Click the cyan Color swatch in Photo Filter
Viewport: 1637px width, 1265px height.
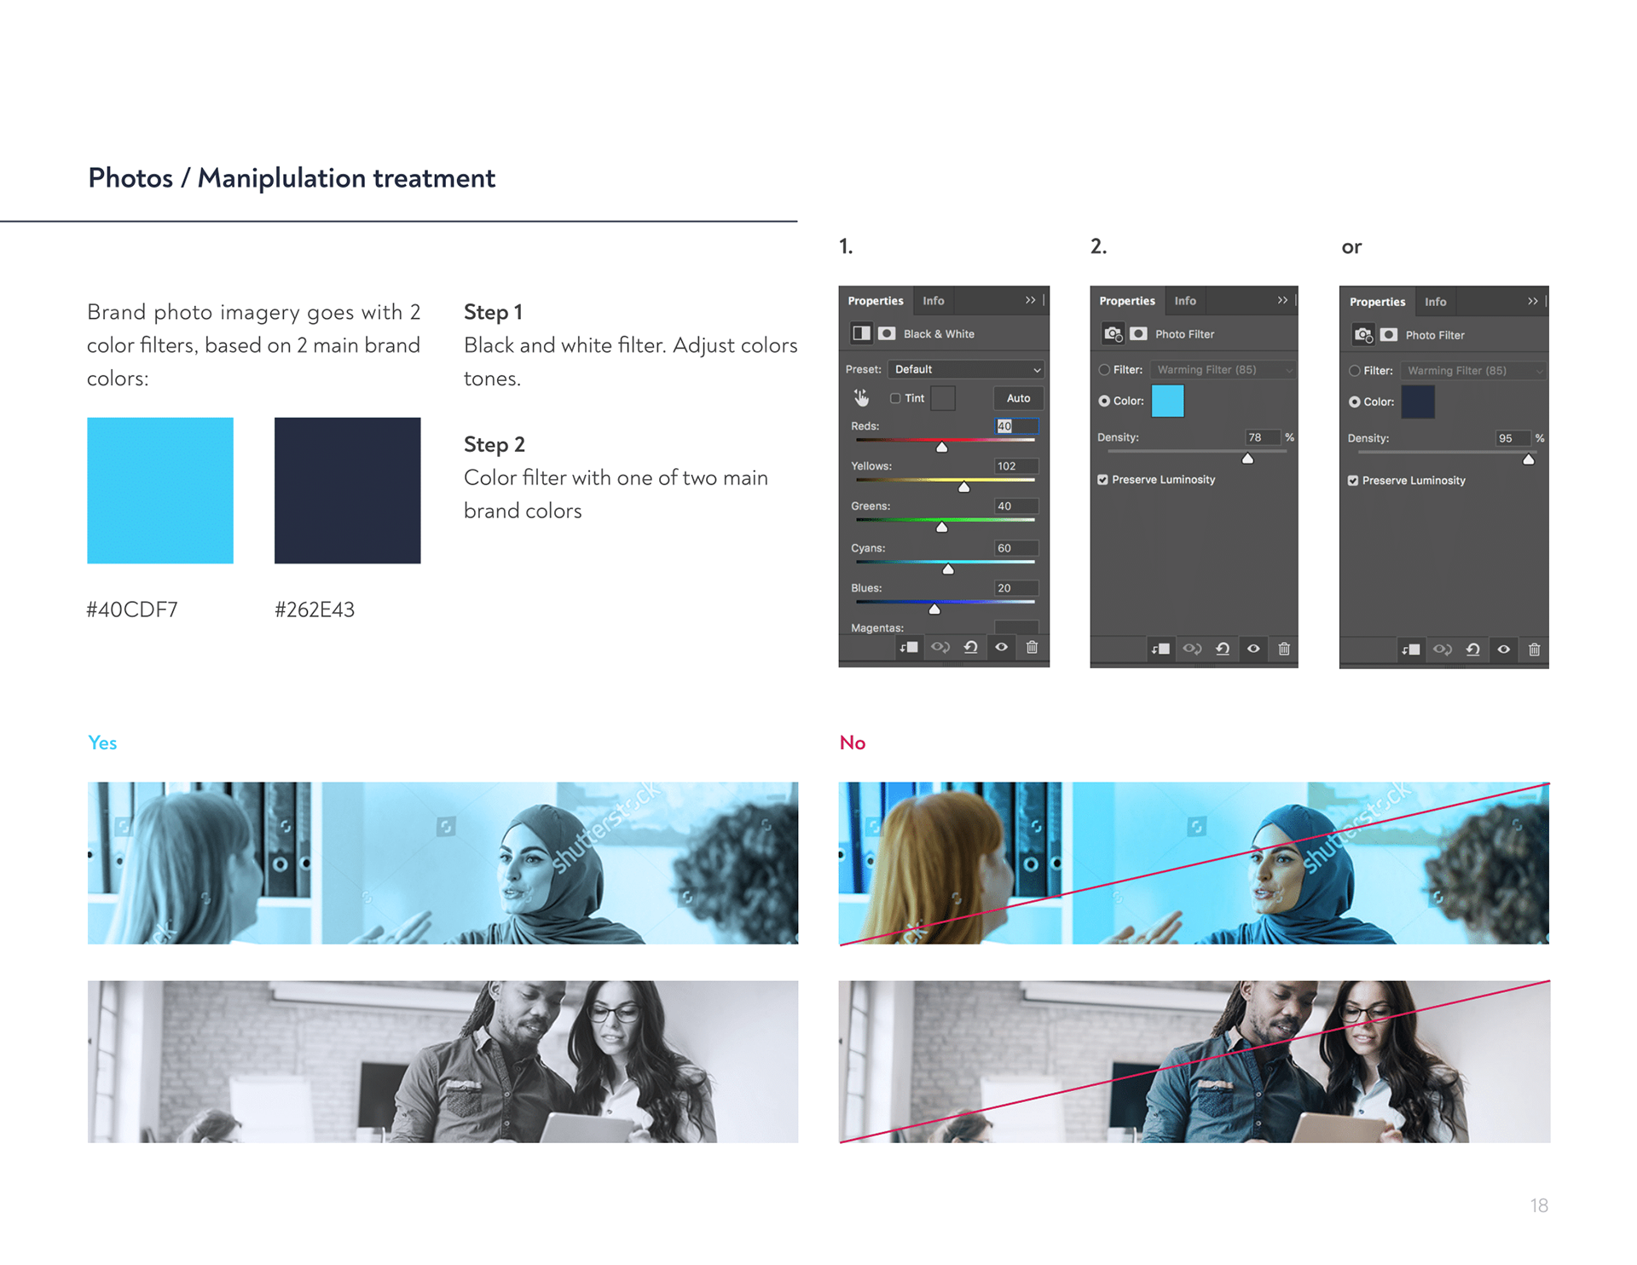pos(1167,401)
